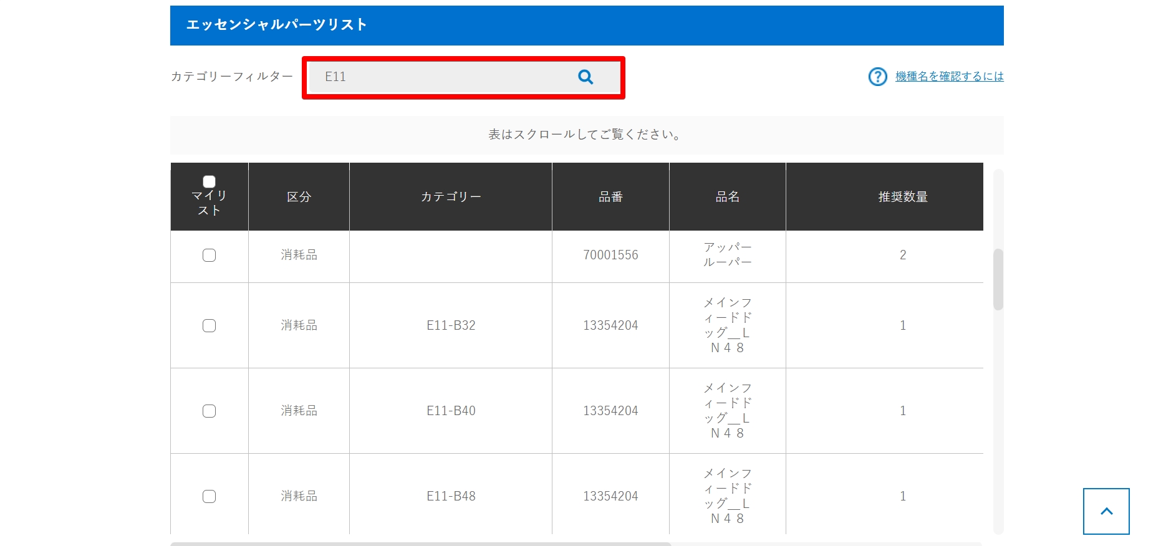Click the question mark help icon

click(877, 77)
